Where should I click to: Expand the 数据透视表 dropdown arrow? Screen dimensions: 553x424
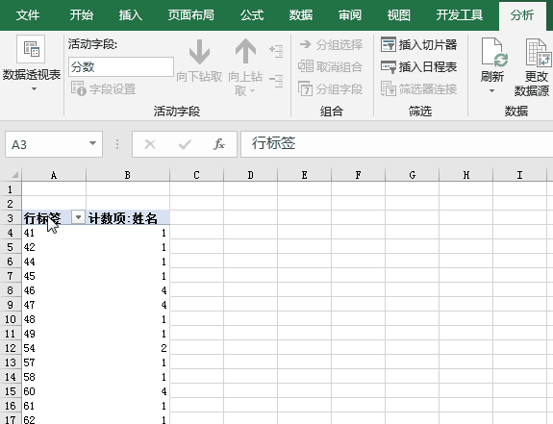tap(34, 88)
